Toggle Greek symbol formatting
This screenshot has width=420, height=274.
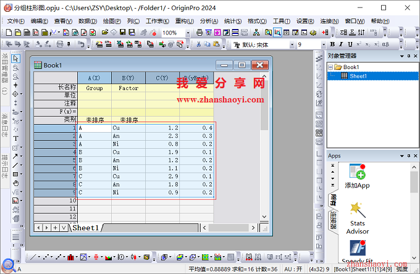click(x=385, y=44)
